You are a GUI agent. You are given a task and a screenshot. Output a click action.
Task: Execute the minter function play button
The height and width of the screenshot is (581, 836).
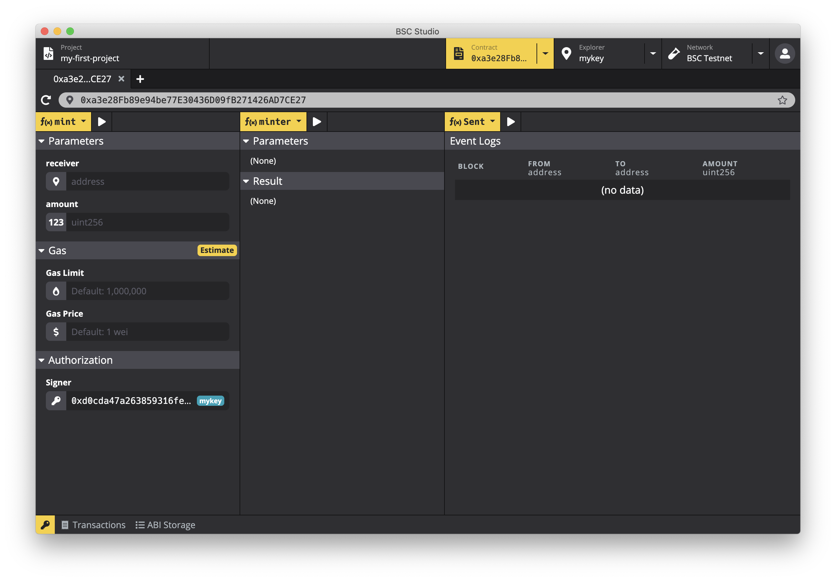[x=317, y=122]
